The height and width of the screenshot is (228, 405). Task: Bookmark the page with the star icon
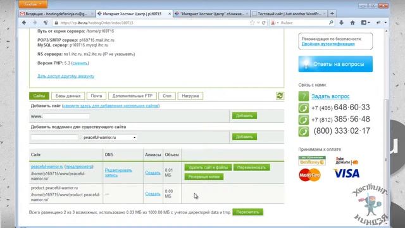pyautogui.click(x=252, y=23)
